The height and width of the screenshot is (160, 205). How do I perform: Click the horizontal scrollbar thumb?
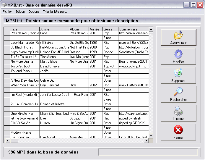tap(14, 140)
